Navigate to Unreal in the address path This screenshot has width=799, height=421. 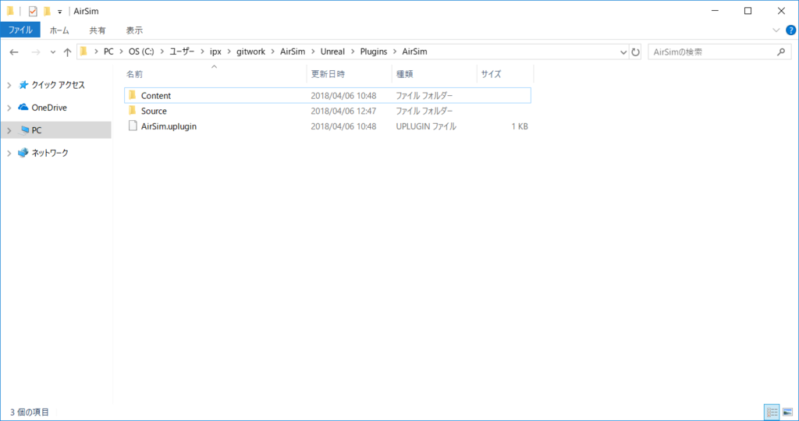[x=332, y=51]
